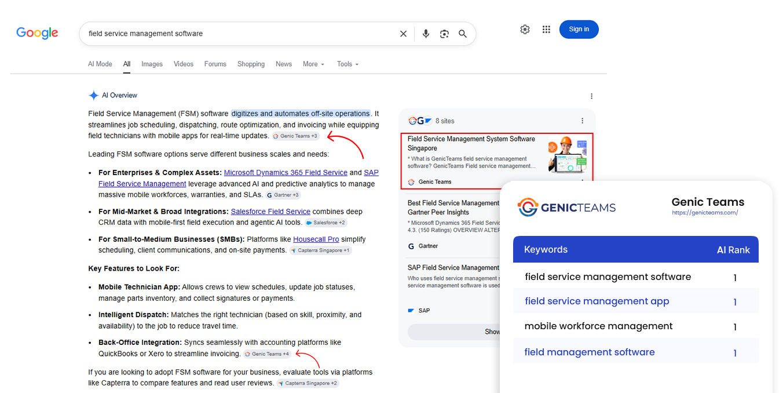
Task: Click the Genic Teams card thumbnail
Action: 568,155
